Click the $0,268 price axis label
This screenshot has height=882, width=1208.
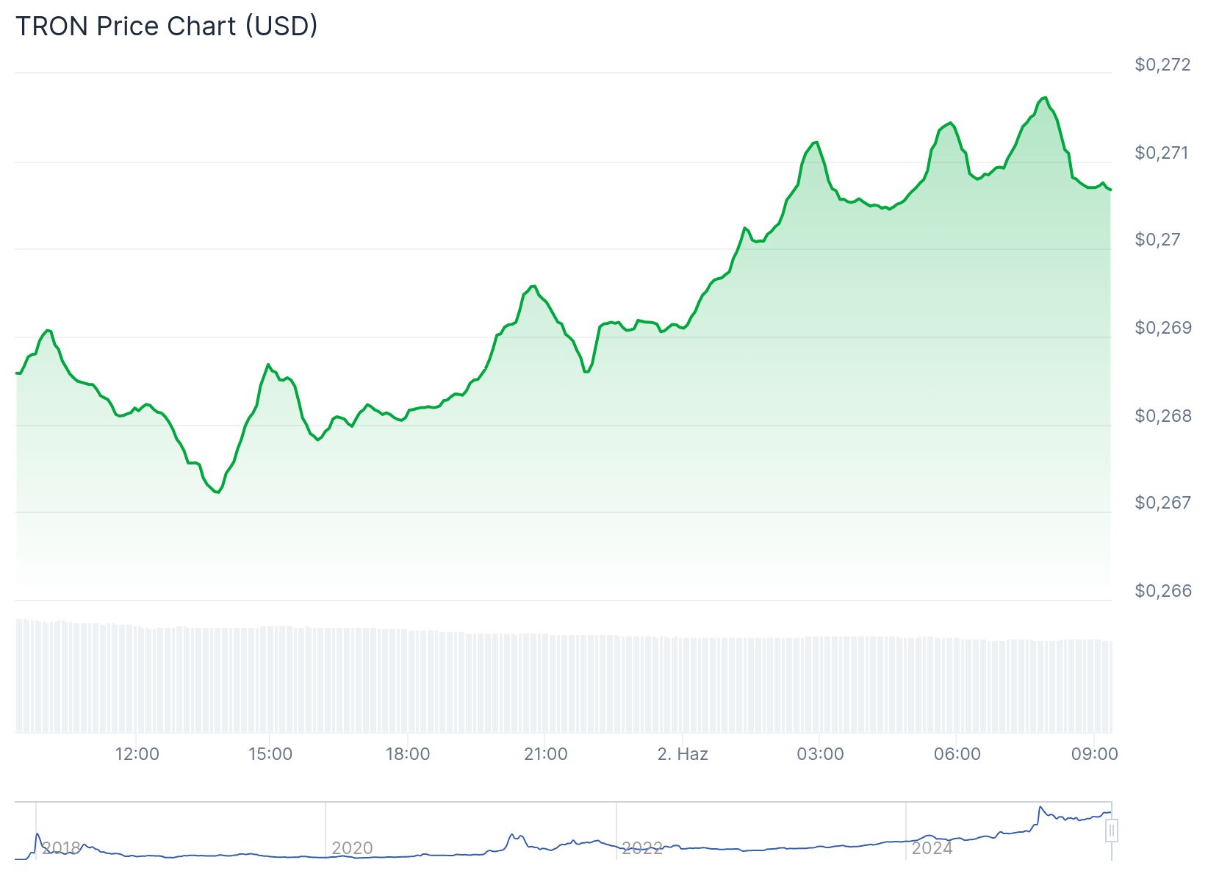point(1162,416)
